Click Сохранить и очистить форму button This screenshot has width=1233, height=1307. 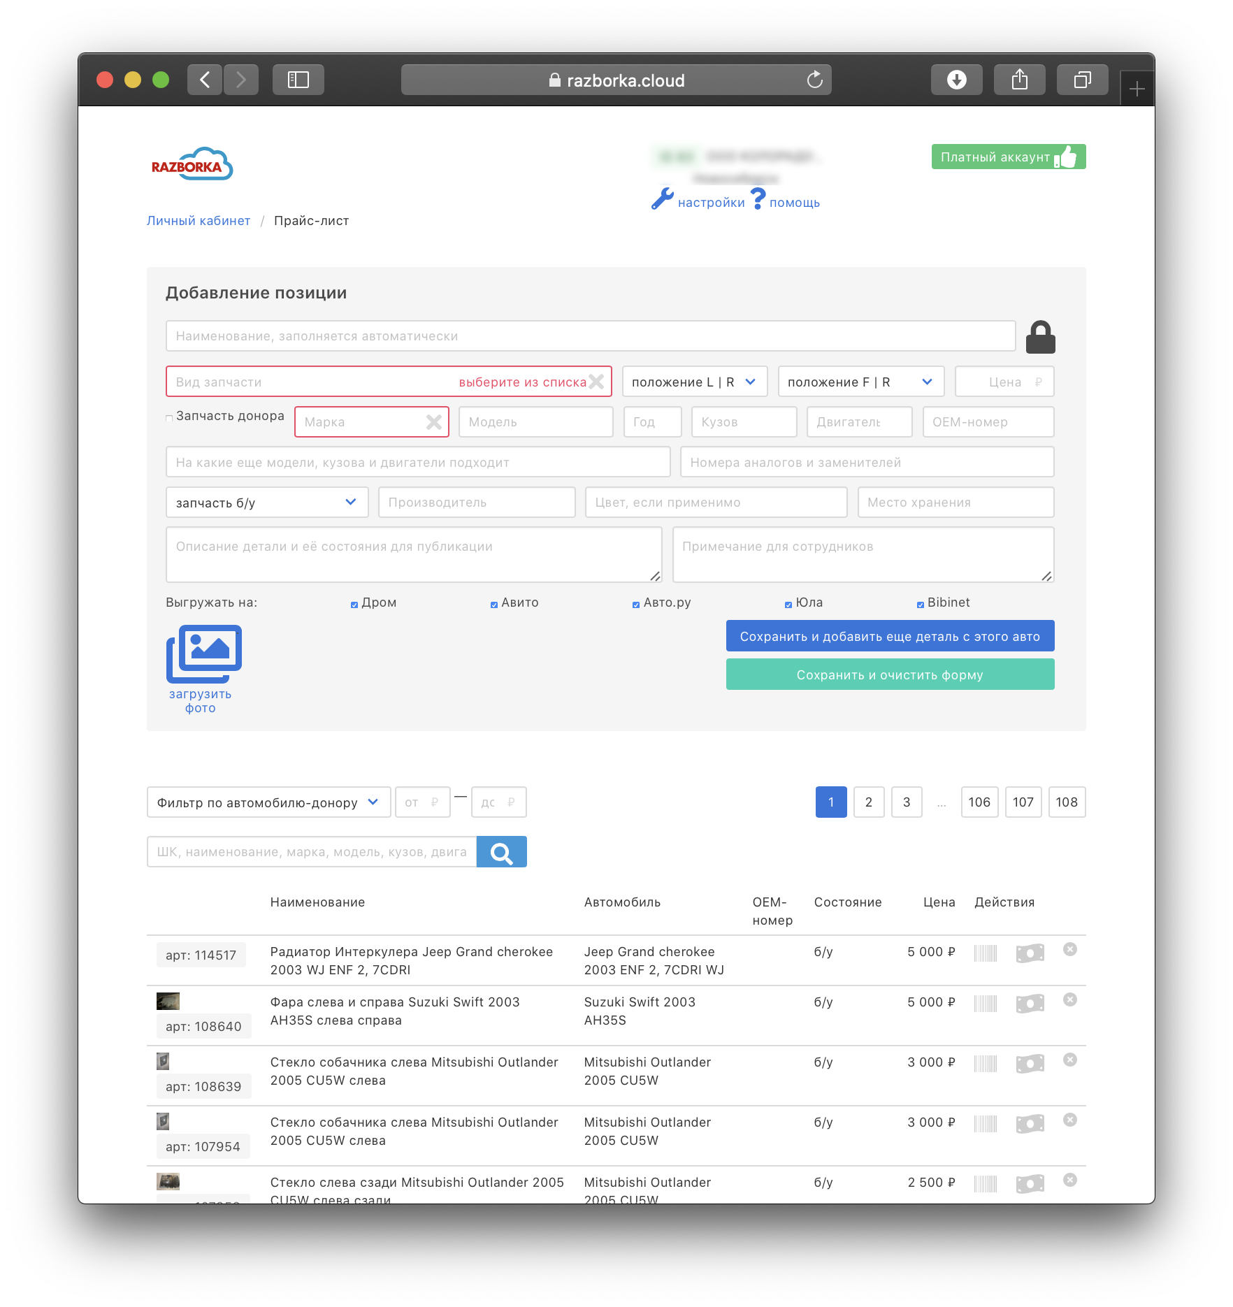[889, 675]
